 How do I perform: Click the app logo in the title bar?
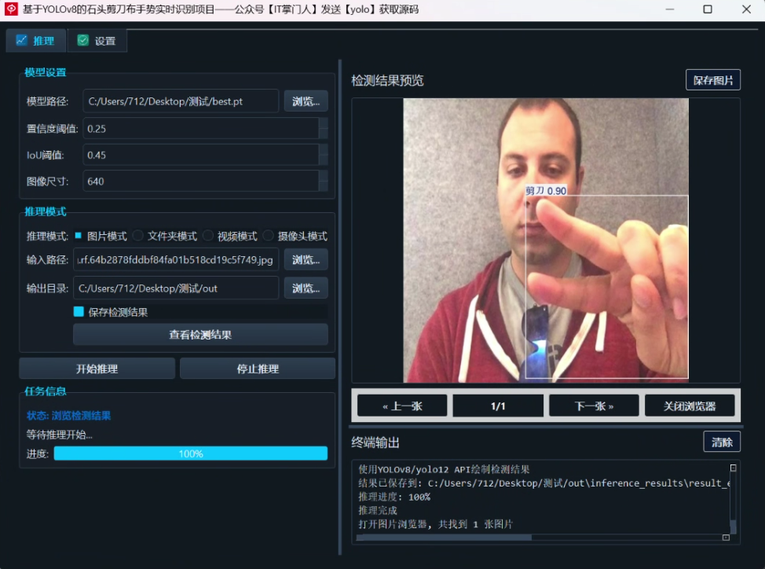[10, 9]
